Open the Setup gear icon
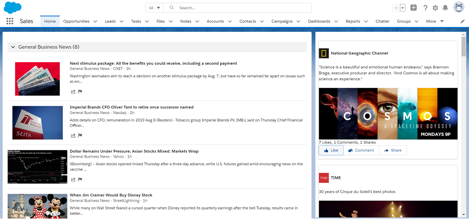The height and width of the screenshot is (219, 469). pyautogui.click(x=435, y=8)
